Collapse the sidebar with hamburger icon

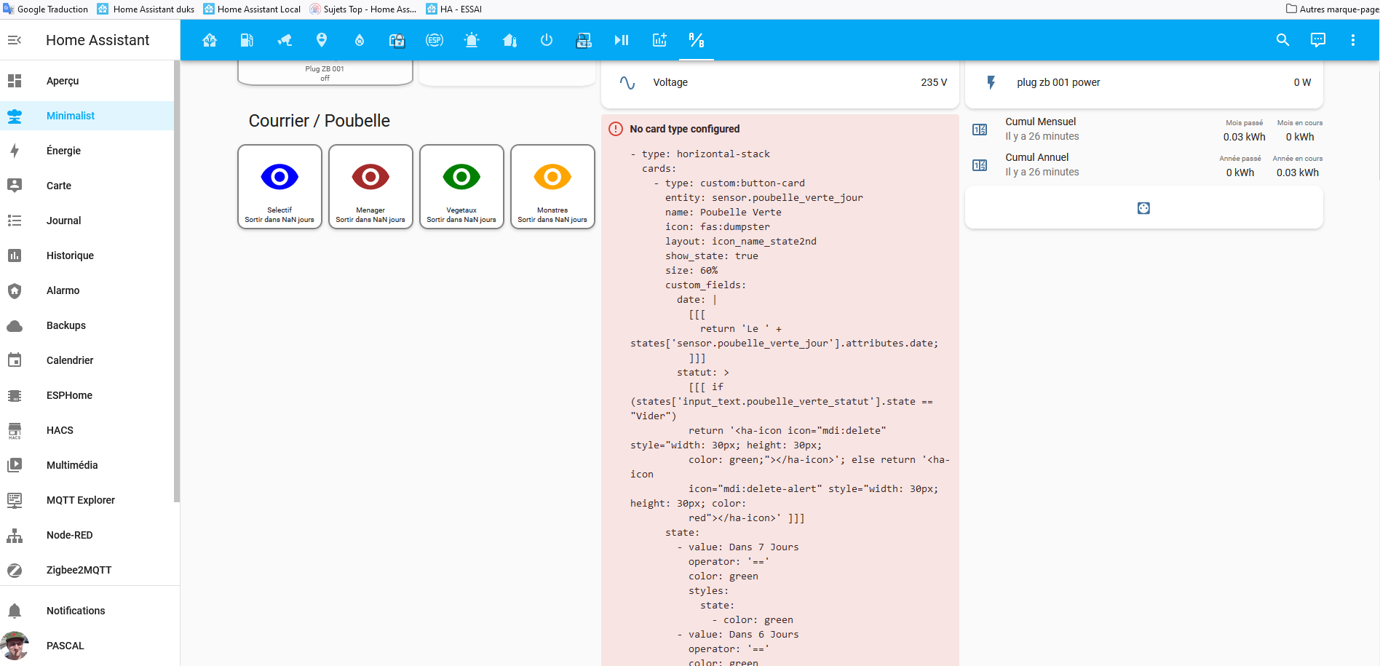point(15,40)
